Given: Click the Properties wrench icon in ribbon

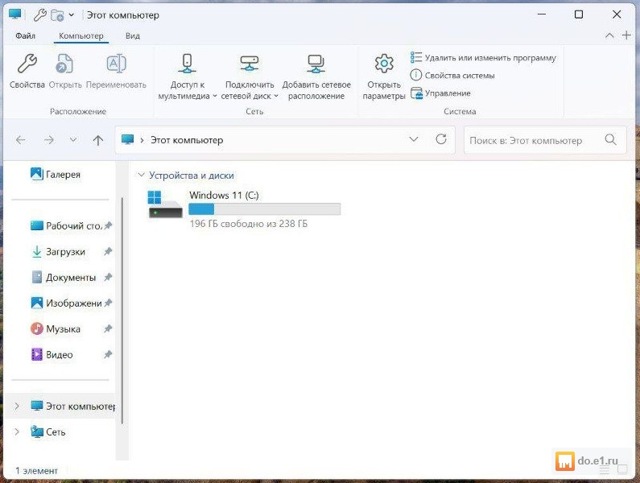Looking at the screenshot, I should [x=27, y=64].
